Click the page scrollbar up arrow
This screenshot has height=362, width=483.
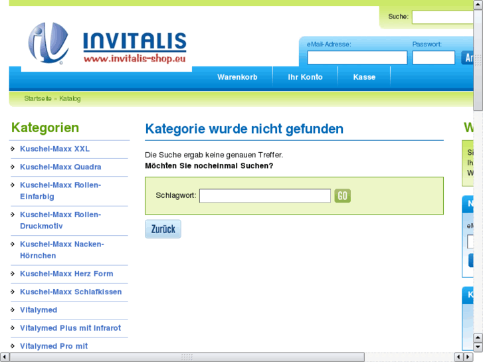pos(478,5)
